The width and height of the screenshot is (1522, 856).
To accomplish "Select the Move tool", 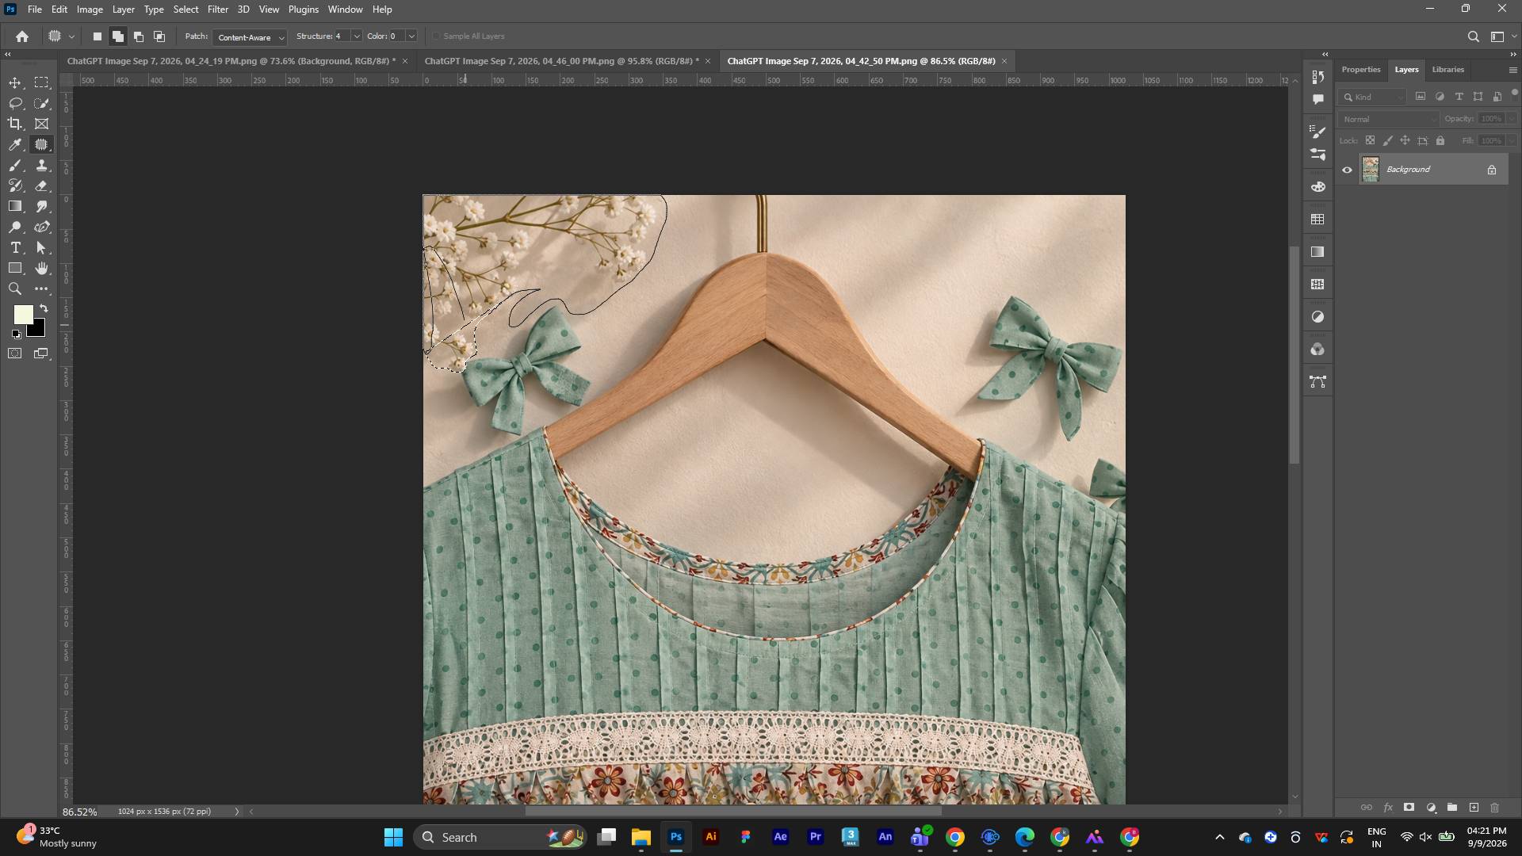I will 15,82.
